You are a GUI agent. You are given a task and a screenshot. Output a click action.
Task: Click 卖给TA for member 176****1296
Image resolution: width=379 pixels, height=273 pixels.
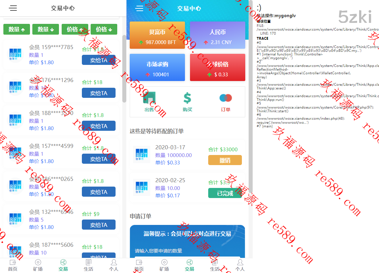click(99, 93)
